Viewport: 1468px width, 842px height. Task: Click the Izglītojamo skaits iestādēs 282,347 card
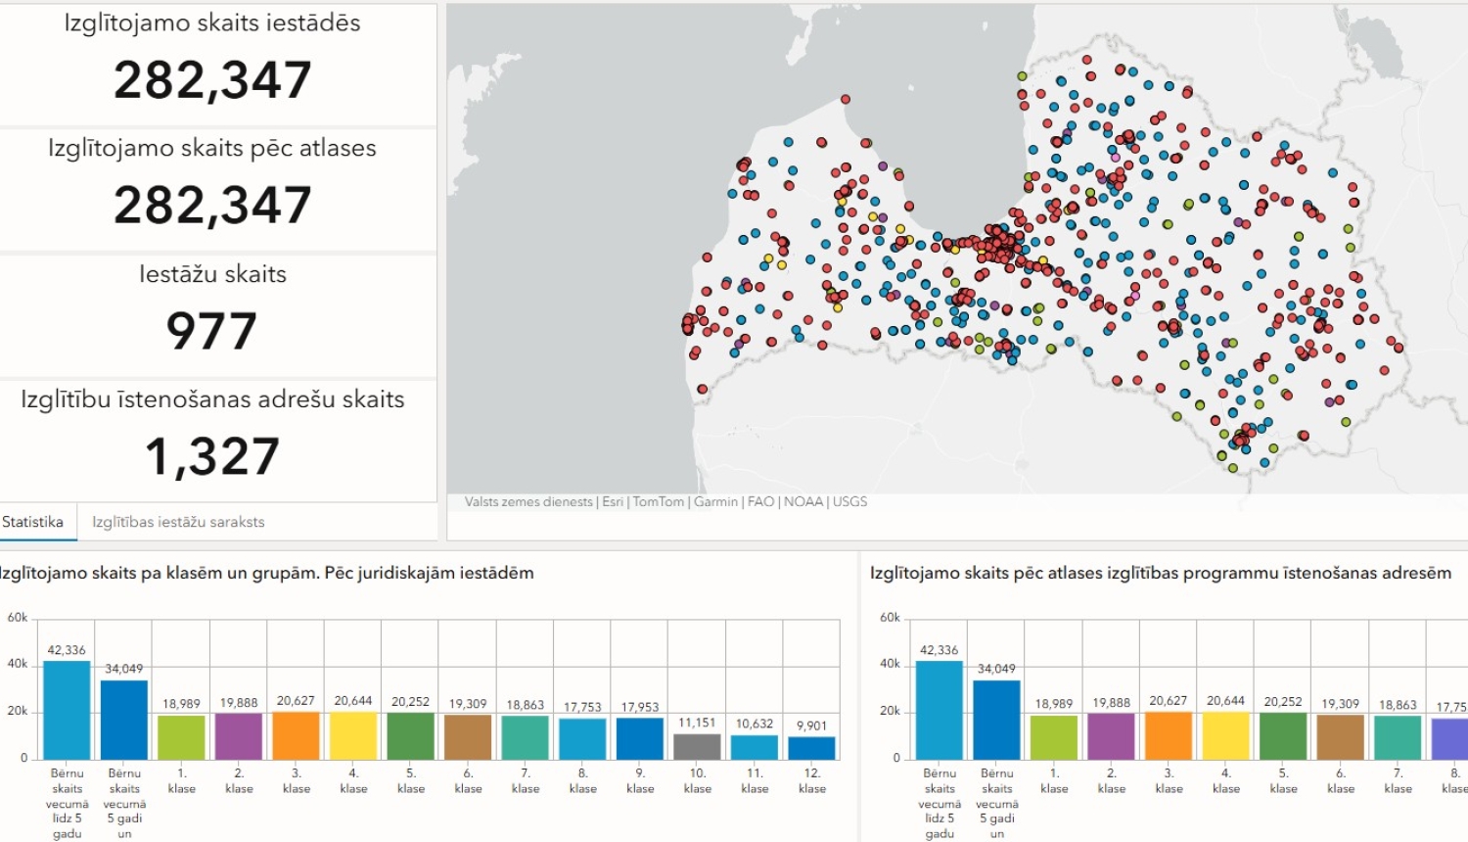click(x=212, y=64)
